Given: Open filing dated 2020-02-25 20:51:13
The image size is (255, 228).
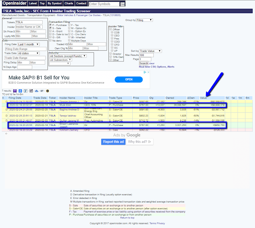Looking at the screenshot, I should pos(21,116).
